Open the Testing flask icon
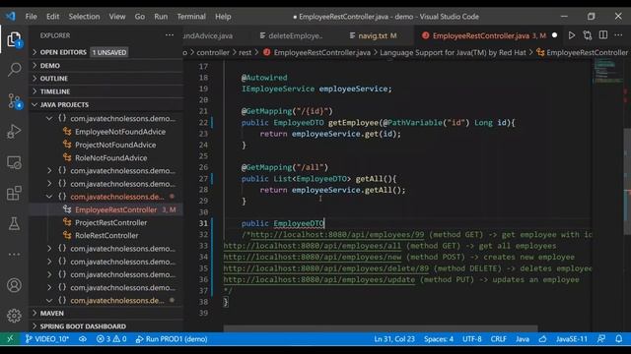This screenshot has width=631, height=354. click(x=14, y=223)
